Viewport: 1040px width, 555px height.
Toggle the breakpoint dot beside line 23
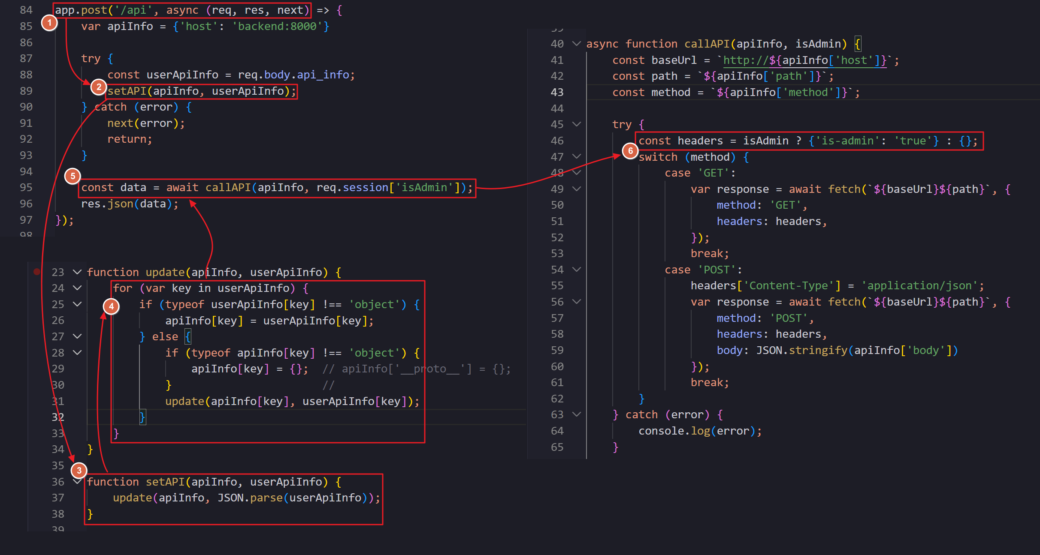37,272
